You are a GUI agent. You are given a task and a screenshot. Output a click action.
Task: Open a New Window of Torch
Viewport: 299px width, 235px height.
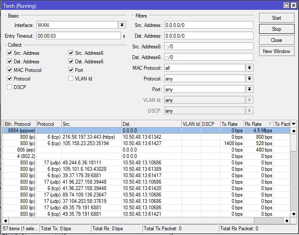pyautogui.click(x=277, y=51)
